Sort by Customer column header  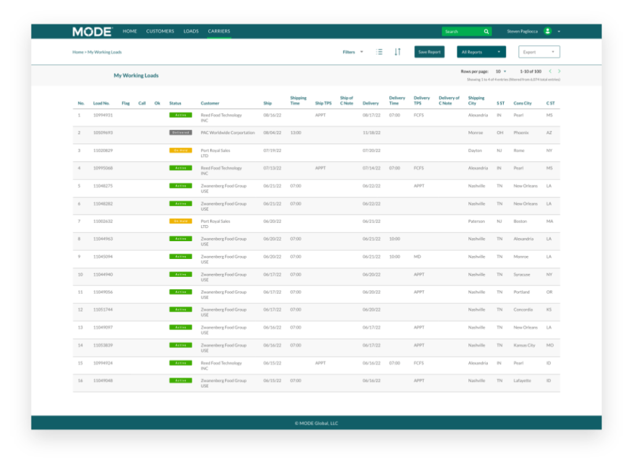click(210, 103)
